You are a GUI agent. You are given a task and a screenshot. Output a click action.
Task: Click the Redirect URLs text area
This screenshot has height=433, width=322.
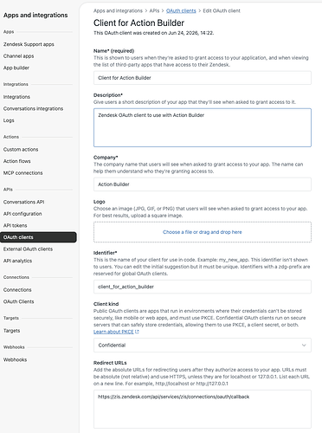click(x=203, y=409)
